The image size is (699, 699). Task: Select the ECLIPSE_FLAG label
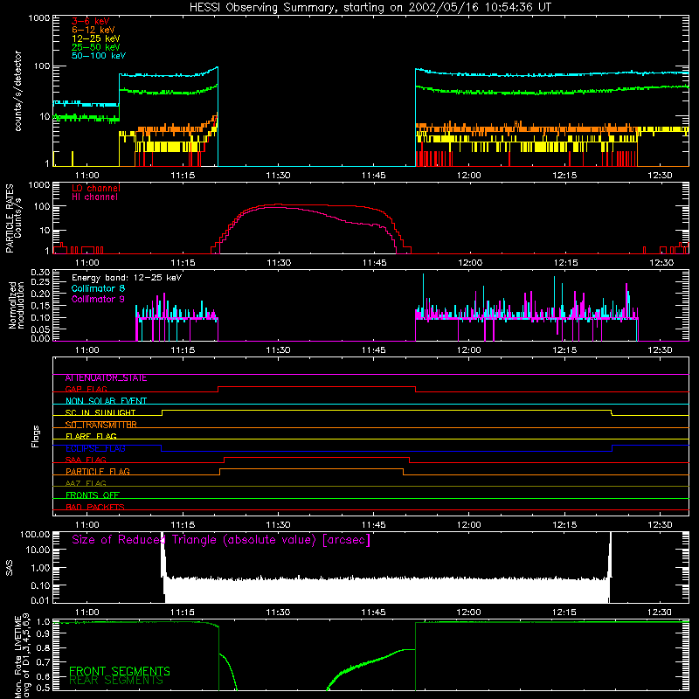95,448
